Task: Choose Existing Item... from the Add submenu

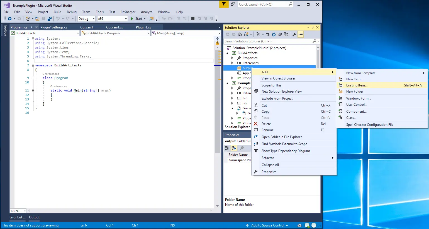Action: [x=382, y=85]
